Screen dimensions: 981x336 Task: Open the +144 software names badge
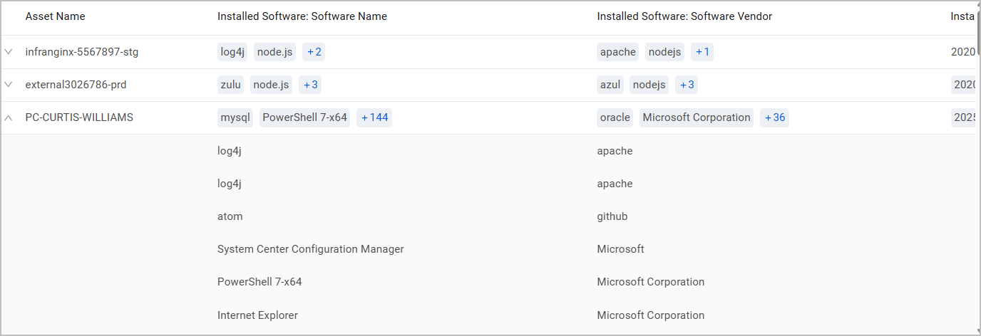375,117
